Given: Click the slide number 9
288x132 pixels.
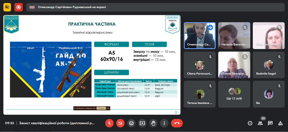Looking at the screenshot, I should (x=176, y=113).
